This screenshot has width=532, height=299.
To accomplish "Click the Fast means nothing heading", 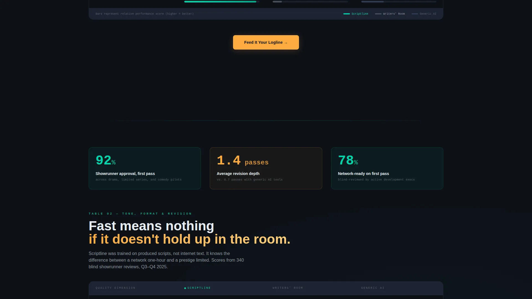I will click(151, 226).
